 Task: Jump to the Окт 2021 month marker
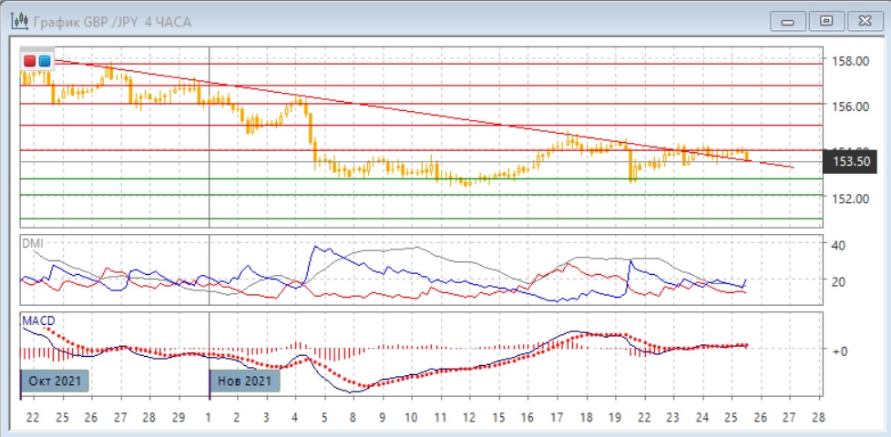pos(55,381)
